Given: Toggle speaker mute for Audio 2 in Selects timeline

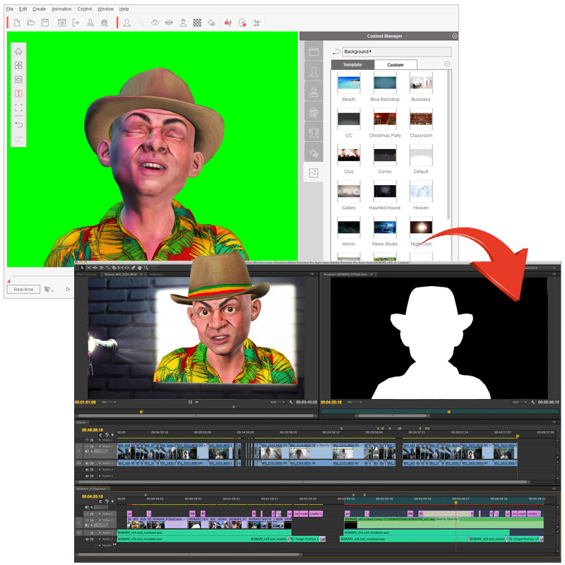Looking at the screenshot, I should [88, 469].
